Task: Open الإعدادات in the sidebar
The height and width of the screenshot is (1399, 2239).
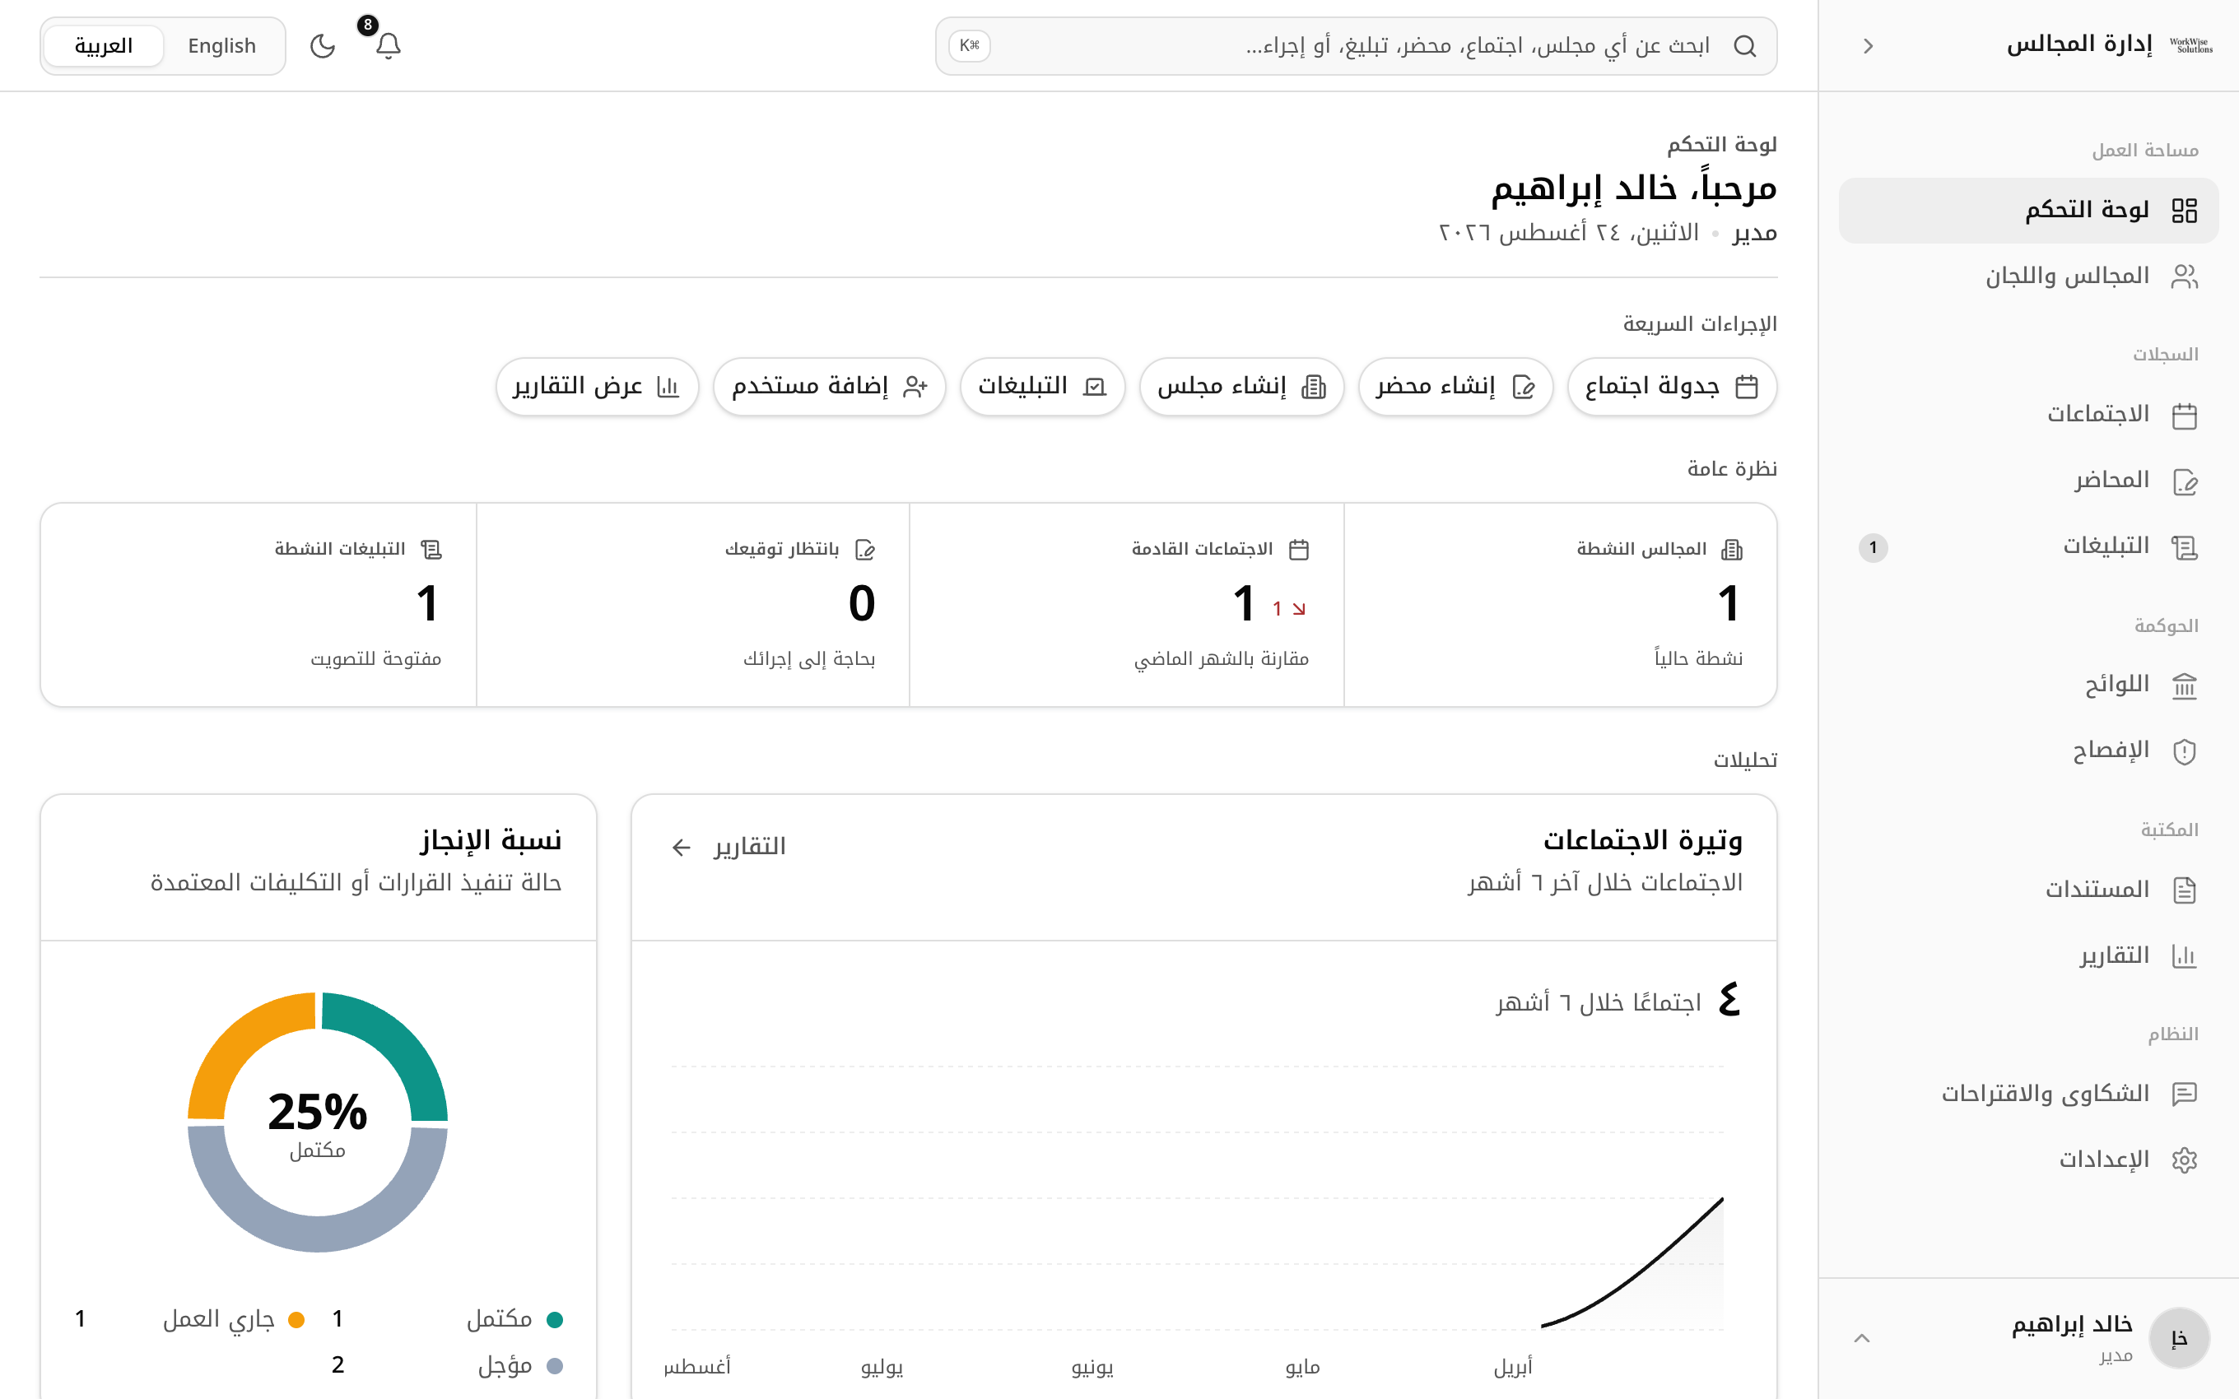Action: click(x=2028, y=1160)
